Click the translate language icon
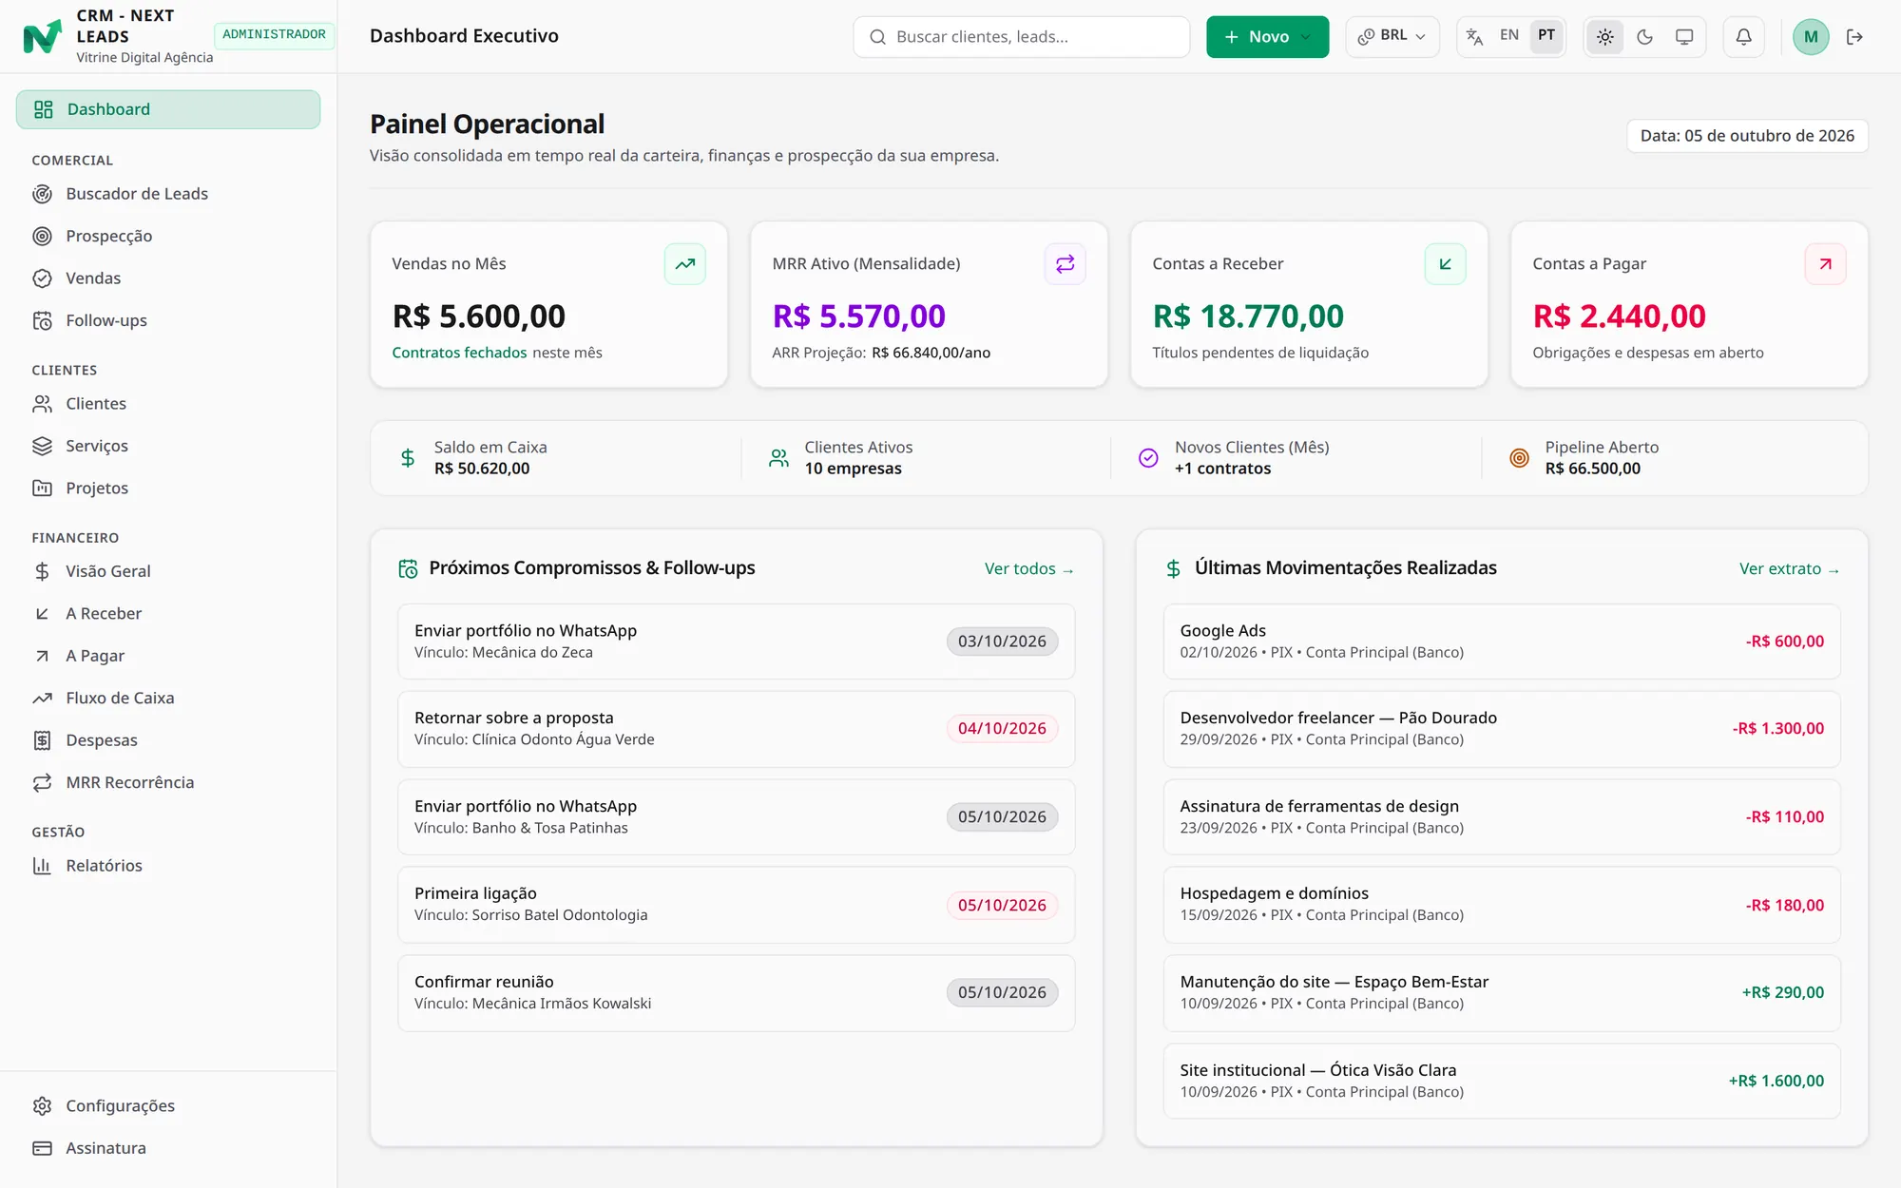Viewport: 1901px width, 1188px height. pyautogui.click(x=1474, y=37)
